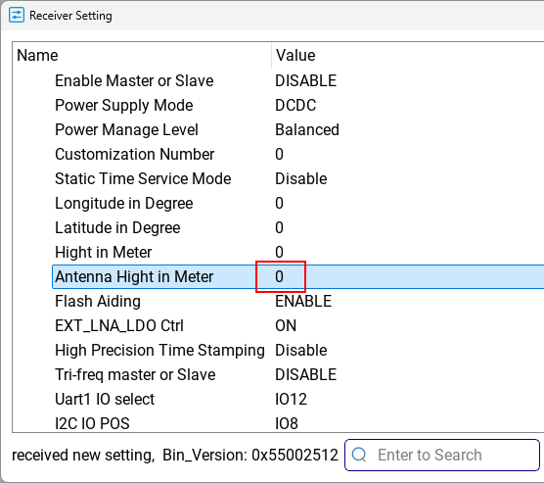Screen dimensions: 544x483
Task: Click the Enter to Search field
Action: pos(442,455)
